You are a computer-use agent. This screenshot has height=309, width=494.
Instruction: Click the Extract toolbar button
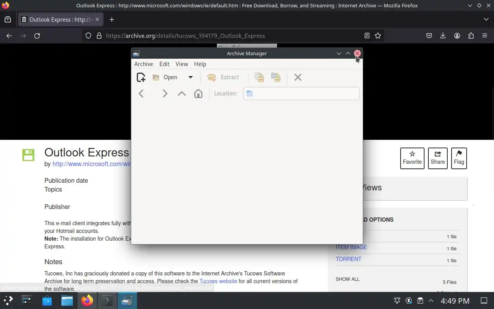[x=223, y=77]
